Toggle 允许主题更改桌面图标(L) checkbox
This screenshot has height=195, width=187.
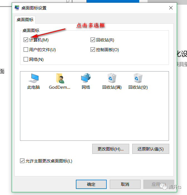[22, 161]
